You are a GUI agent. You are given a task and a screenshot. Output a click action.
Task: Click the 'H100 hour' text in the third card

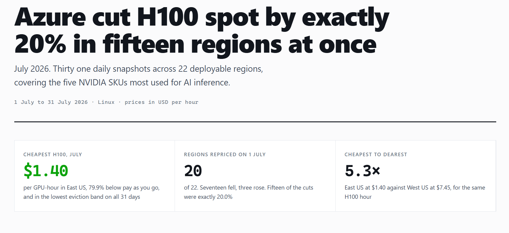[358, 197]
